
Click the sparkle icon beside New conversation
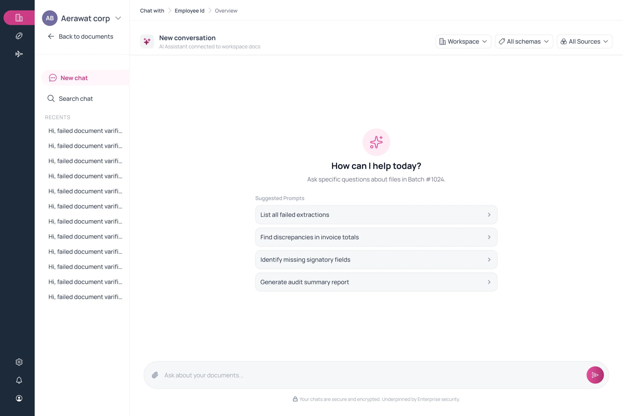(x=147, y=41)
